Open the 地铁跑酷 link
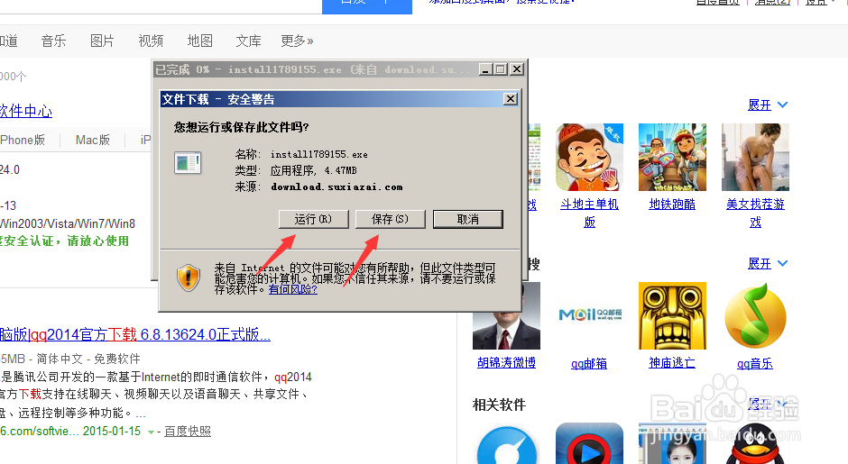This screenshot has width=848, height=464. [x=672, y=205]
